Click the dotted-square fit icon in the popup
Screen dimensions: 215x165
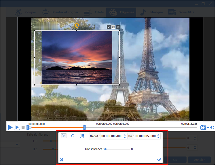(x=82, y=136)
